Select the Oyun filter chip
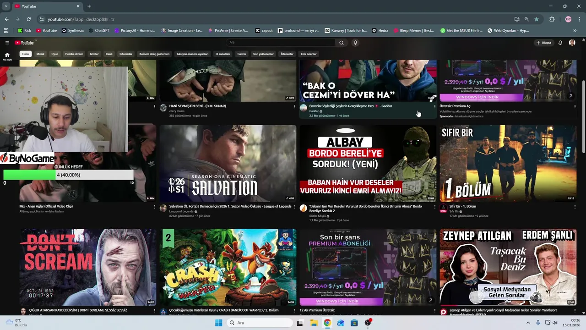 54,54
